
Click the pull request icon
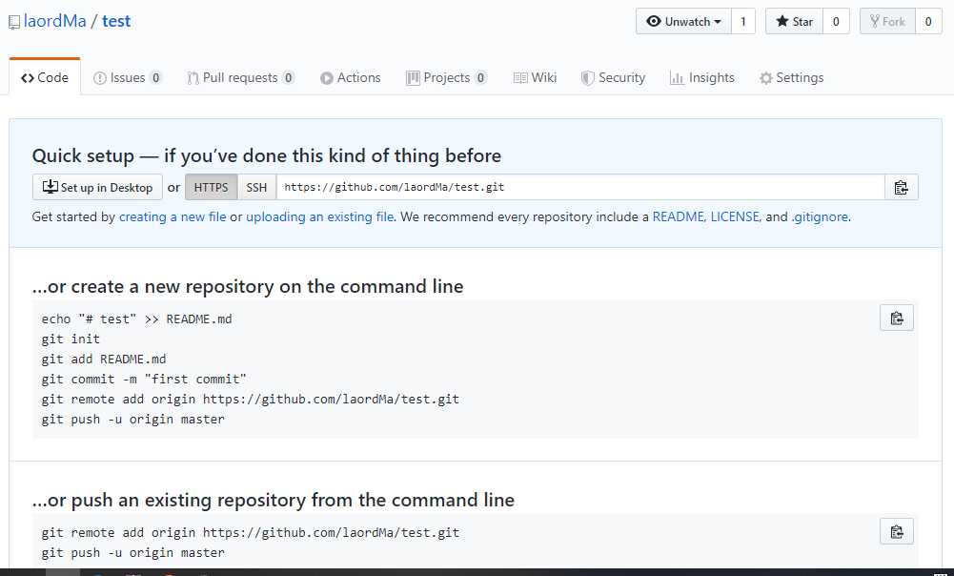[x=193, y=78]
